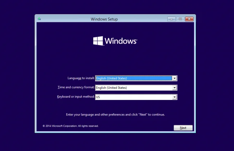
Task: Click the Microsoft Corporation copyright text
Action: coord(71,126)
